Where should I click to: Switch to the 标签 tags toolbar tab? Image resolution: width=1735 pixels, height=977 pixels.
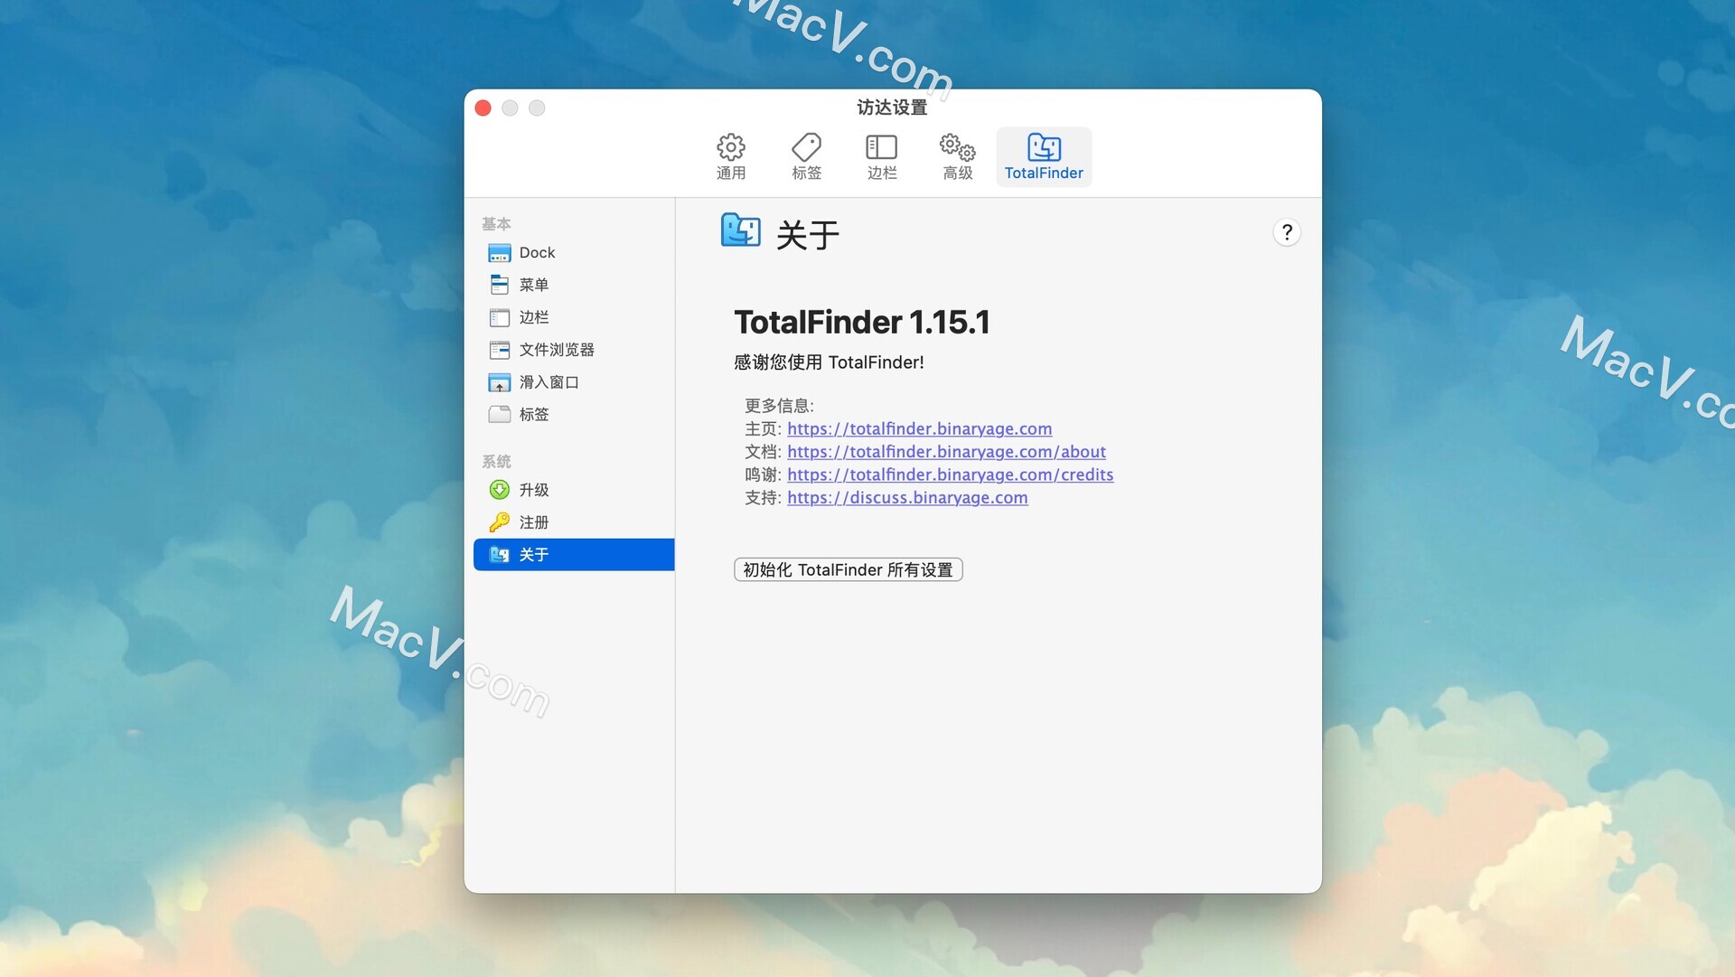(x=806, y=157)
